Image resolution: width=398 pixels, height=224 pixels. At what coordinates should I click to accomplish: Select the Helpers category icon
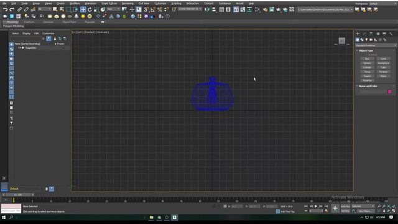376,40
